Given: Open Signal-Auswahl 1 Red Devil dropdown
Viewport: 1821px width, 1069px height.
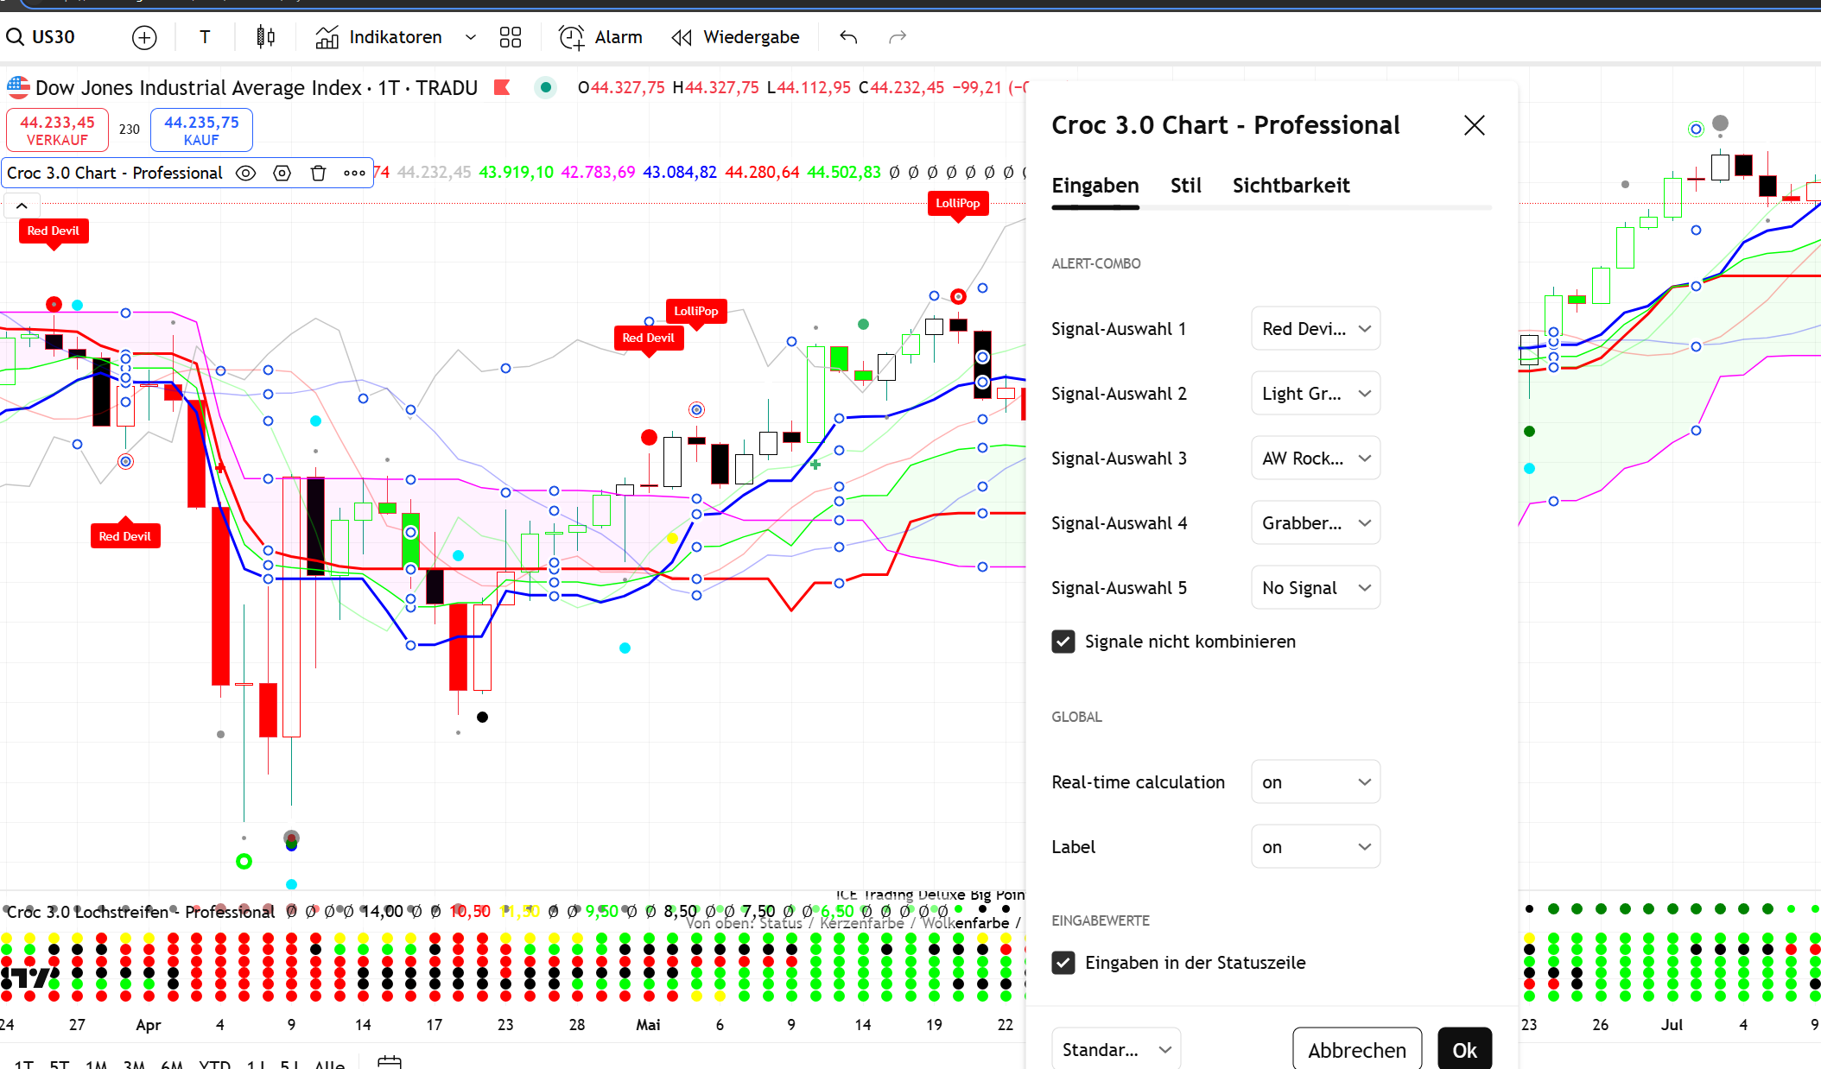Looking at the screenshot, I should [1315, 329].
